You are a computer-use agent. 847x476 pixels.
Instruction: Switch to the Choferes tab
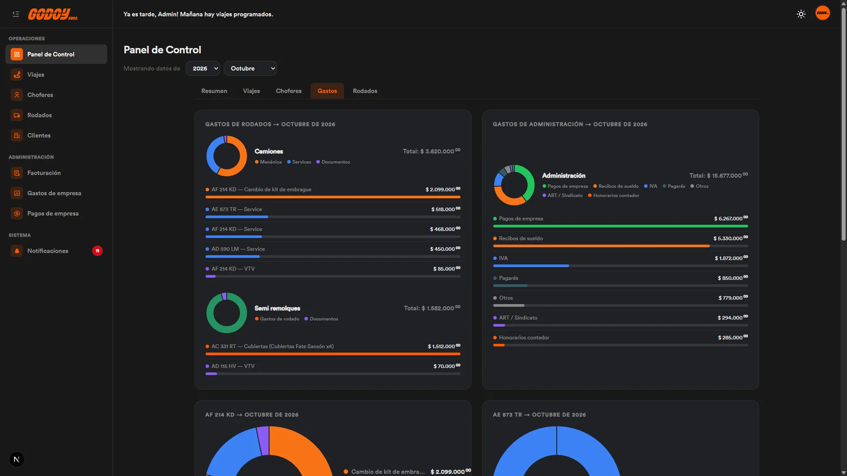[x=289, y=91]
